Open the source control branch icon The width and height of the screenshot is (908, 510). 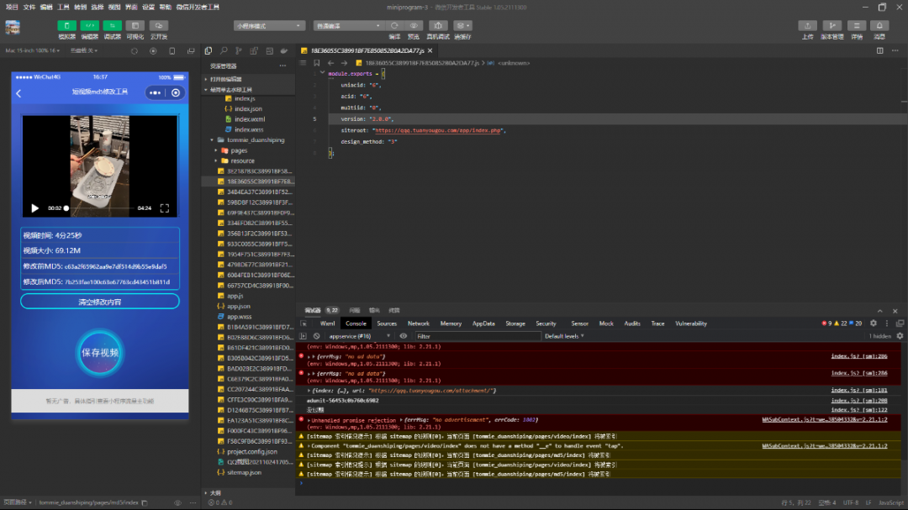point(239,51)
